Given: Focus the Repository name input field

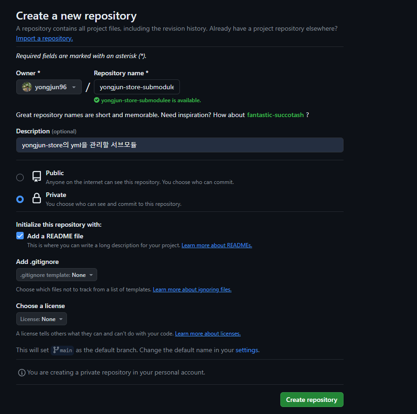Looking at the screenshot, I should [137, 87].
